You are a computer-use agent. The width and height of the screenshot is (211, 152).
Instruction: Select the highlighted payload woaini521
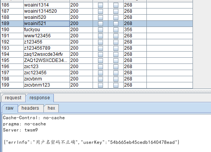point(47,23)
